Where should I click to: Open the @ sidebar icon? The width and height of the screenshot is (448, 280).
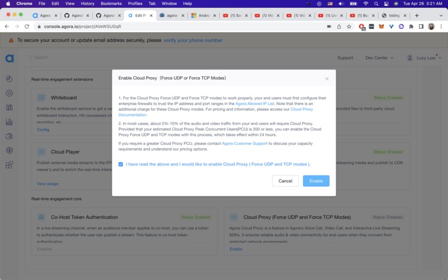point(9,93)
